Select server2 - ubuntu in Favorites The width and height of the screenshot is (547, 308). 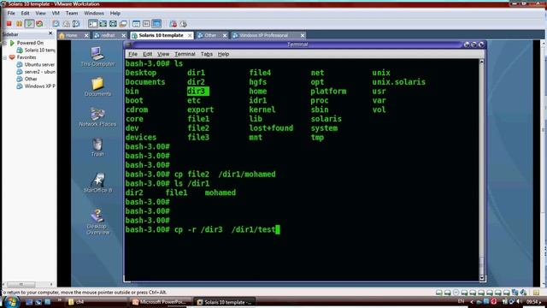pos(36,72)
